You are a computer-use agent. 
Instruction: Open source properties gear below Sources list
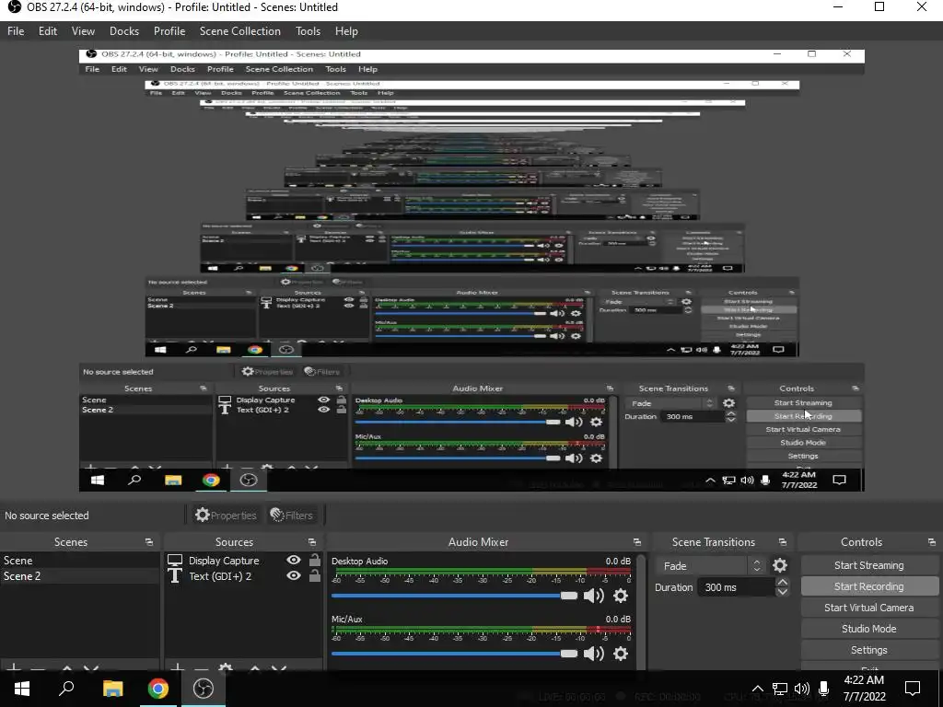coord(227,668)
